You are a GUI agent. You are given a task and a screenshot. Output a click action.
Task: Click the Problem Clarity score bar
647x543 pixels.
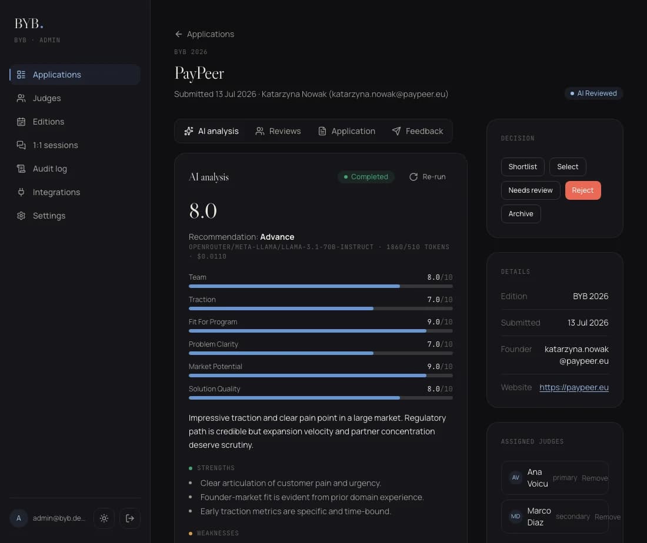tap(321, 353)
